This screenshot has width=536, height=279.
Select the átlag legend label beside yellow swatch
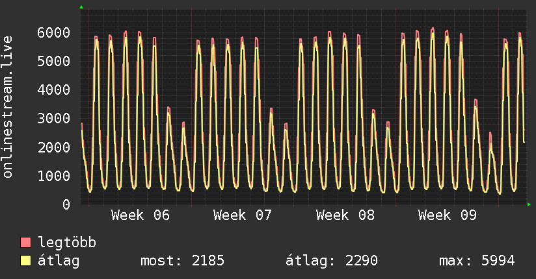tap(59, 261)
